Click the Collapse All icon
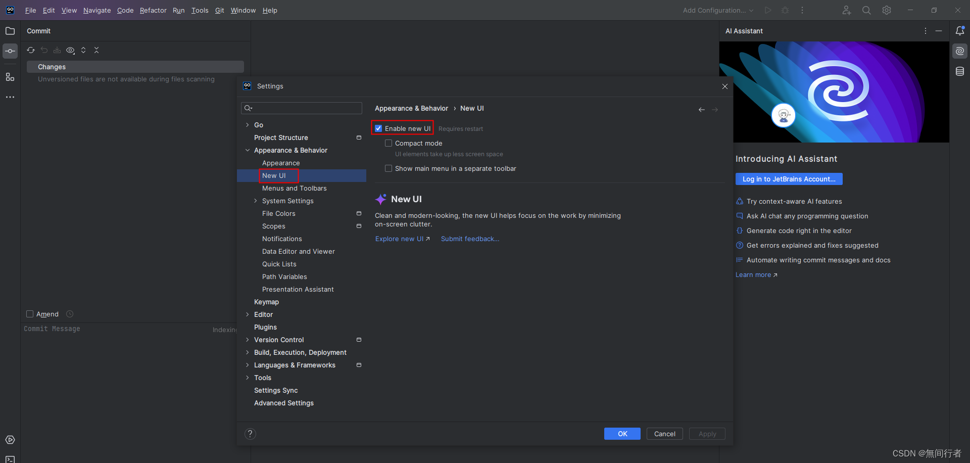The height and width of the screenshot is (463, 970). (96, 50)
